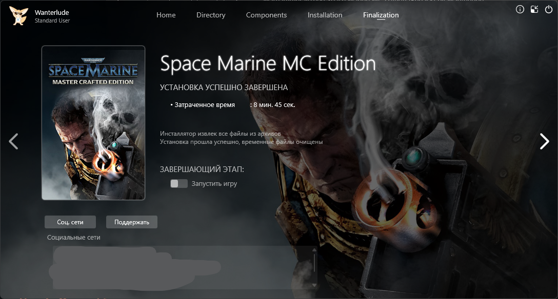Click the info icon in top-right corner
Image resolution: width=558 pixels, height=299 pixels.
tap(520, 9)
